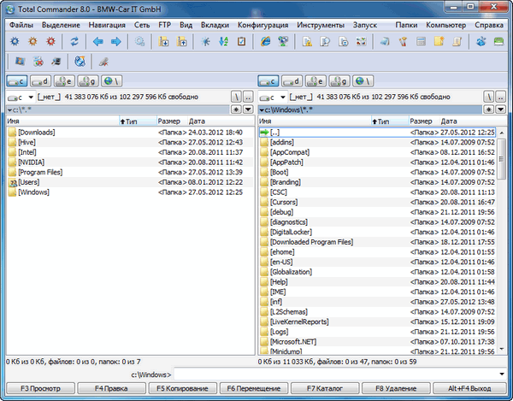The height and width of the screenshot is (401, 513).
Task: Click the blue Back arrow icon
Action: pos(98,41)
